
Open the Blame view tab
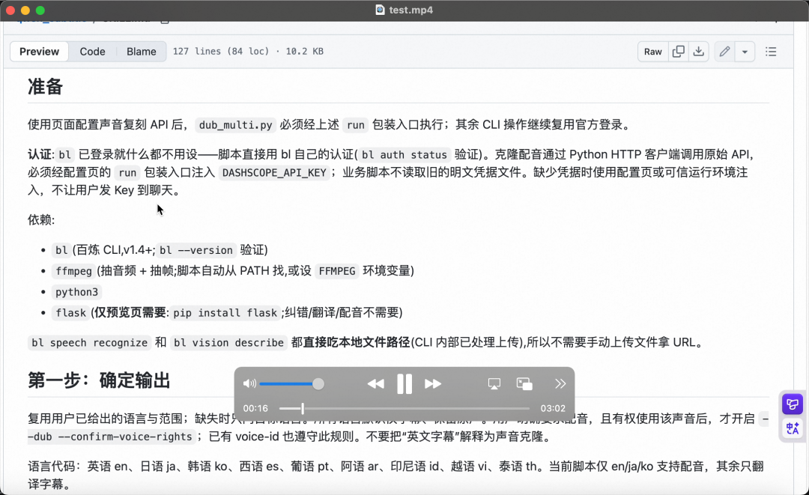click(x=142, y=52)
